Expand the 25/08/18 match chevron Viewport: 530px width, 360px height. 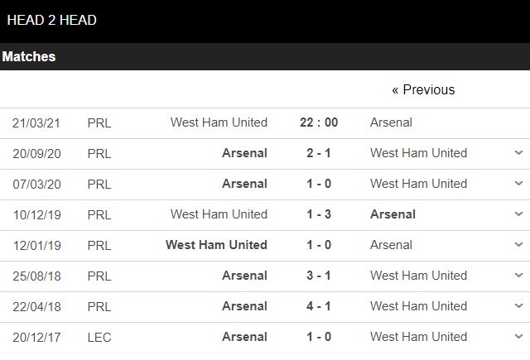coord(518,276)
